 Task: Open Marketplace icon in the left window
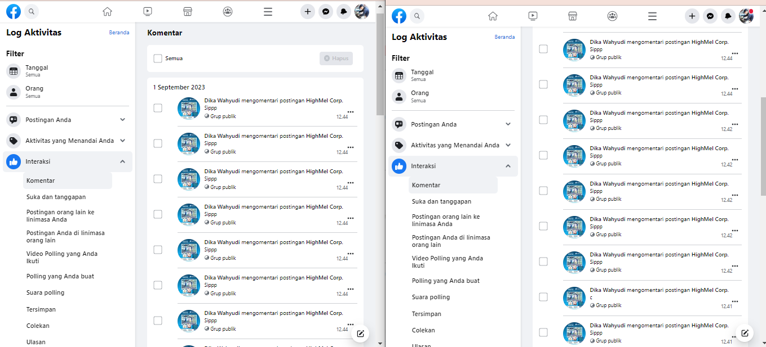point(188,11)
